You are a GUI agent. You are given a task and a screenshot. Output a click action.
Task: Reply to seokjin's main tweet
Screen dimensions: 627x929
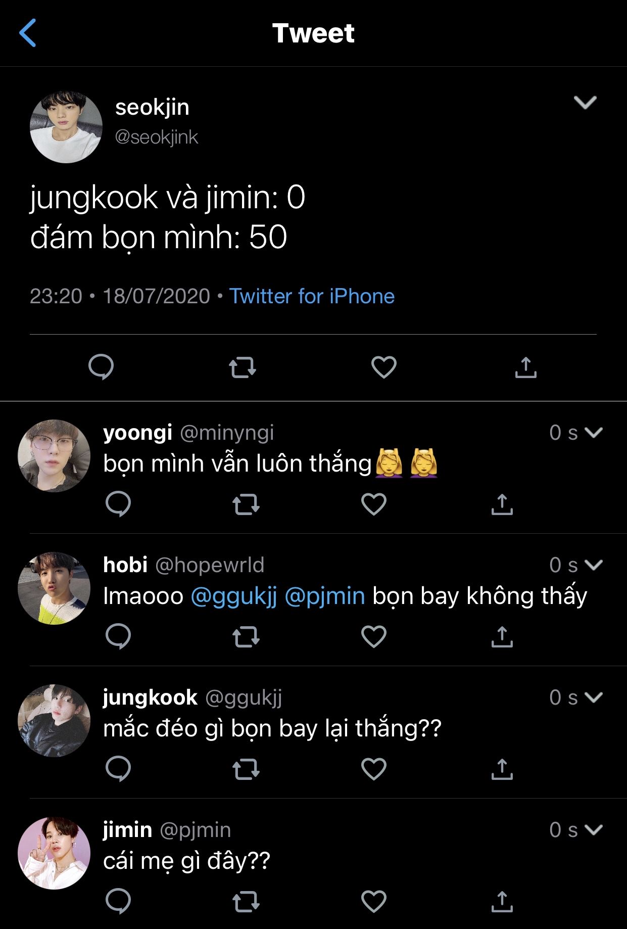coord(101,367)
